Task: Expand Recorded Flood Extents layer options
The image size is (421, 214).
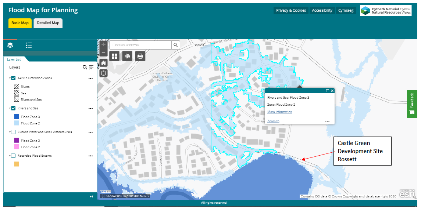Action: pyautogui.click(x=90, y=155)
